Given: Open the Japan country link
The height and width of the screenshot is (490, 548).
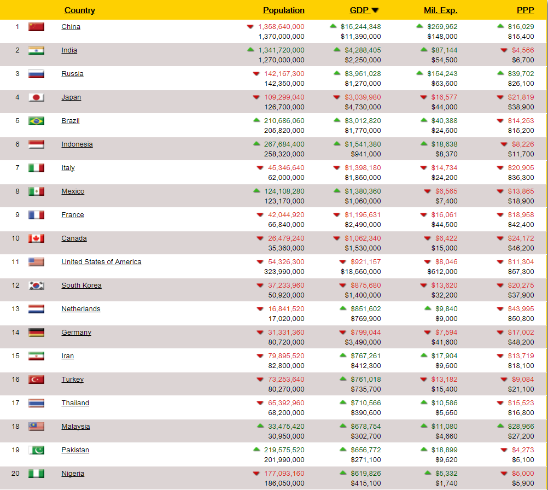Looking at the screenshot, I should [x=71, y=97].
